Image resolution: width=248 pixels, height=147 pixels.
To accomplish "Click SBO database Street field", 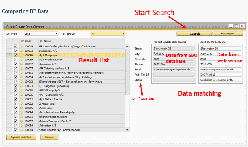I will [174, 49].
